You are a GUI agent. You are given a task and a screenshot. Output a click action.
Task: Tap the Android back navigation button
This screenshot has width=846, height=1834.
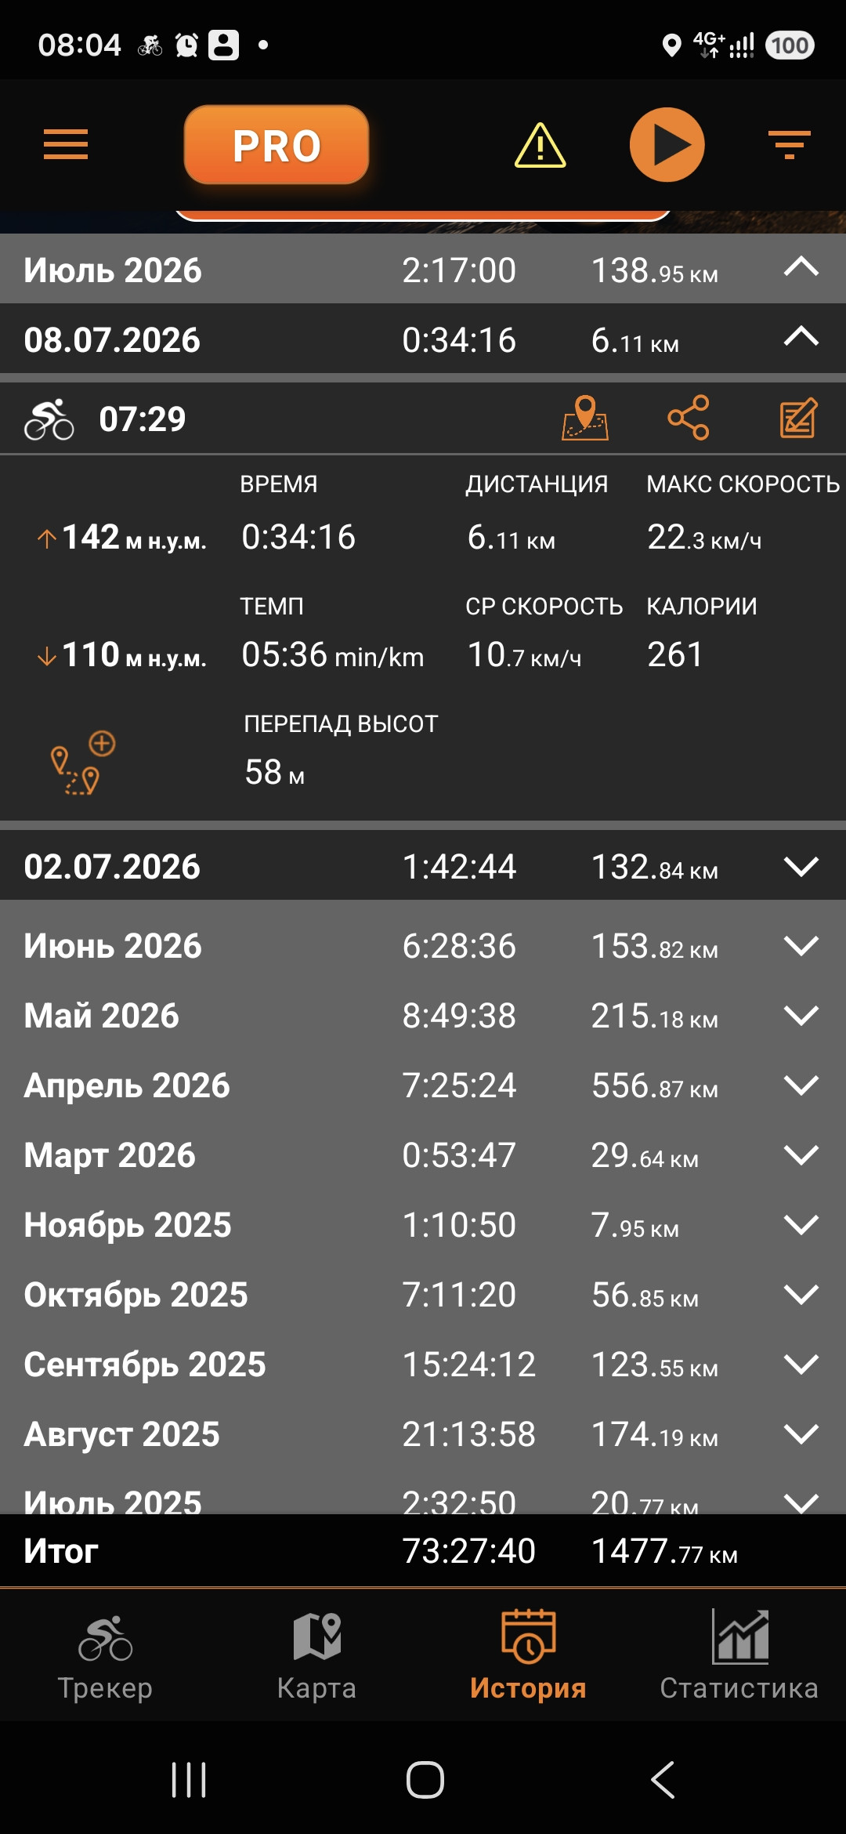pyautogui.click(x=663, y=1779)
